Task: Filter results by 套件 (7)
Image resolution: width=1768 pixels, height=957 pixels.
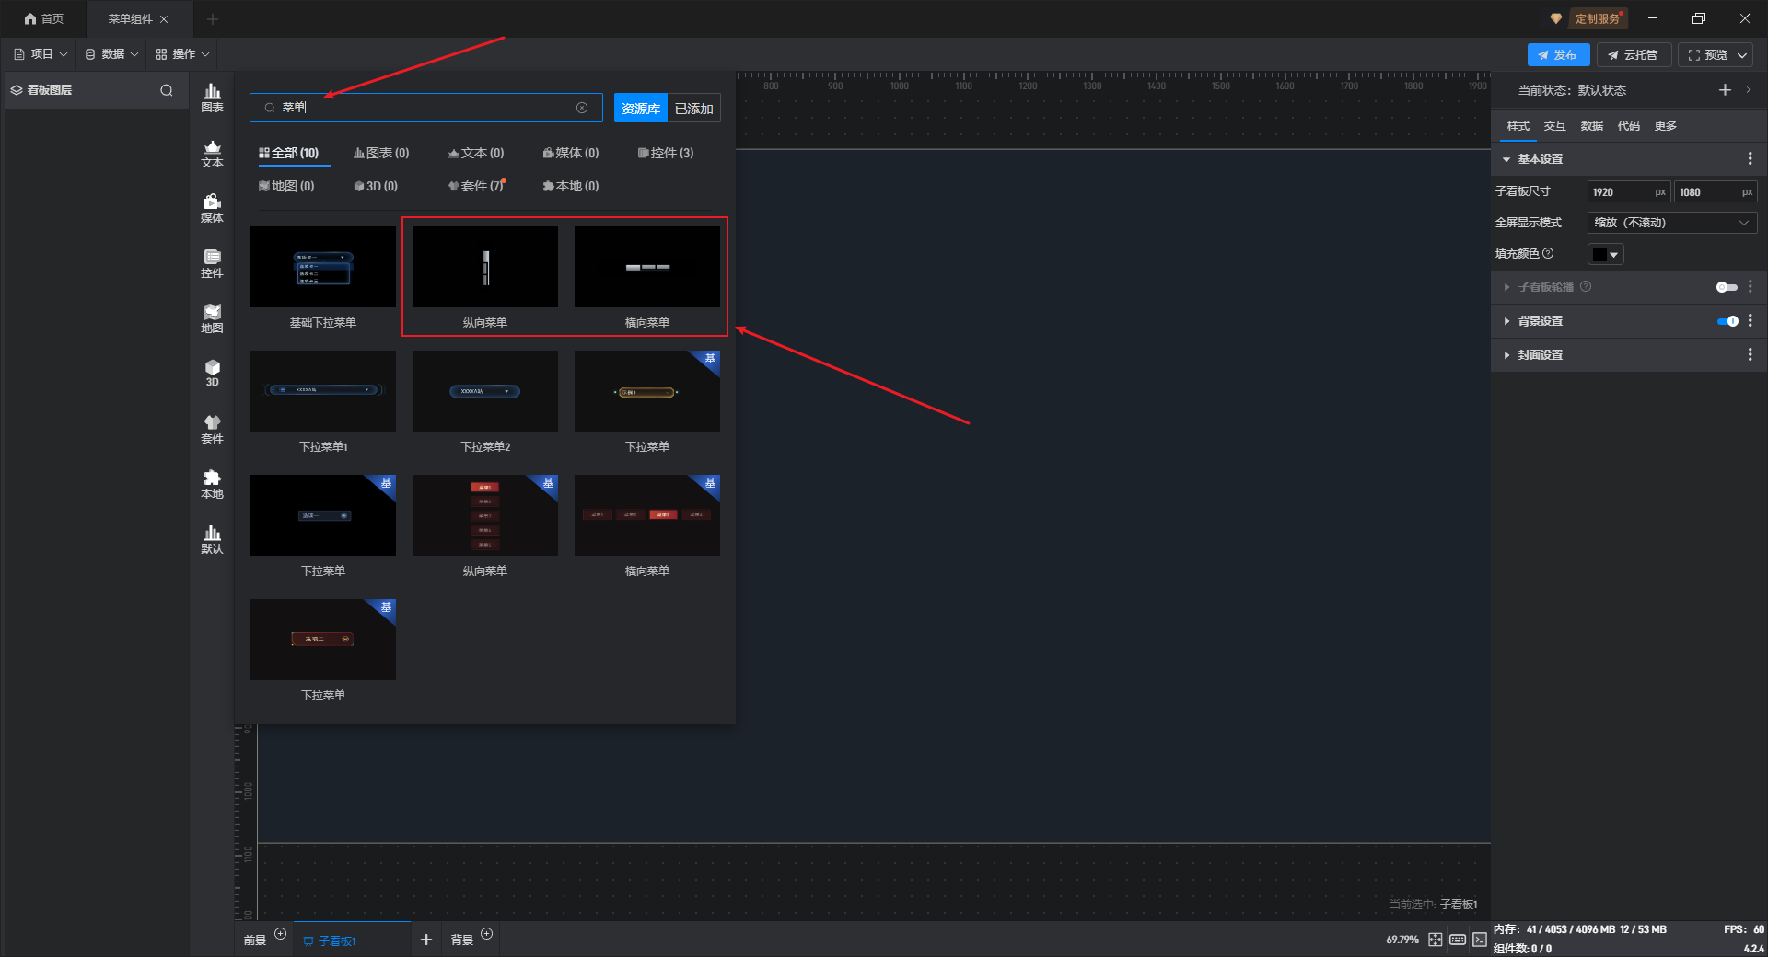Action: click(476, 186)
